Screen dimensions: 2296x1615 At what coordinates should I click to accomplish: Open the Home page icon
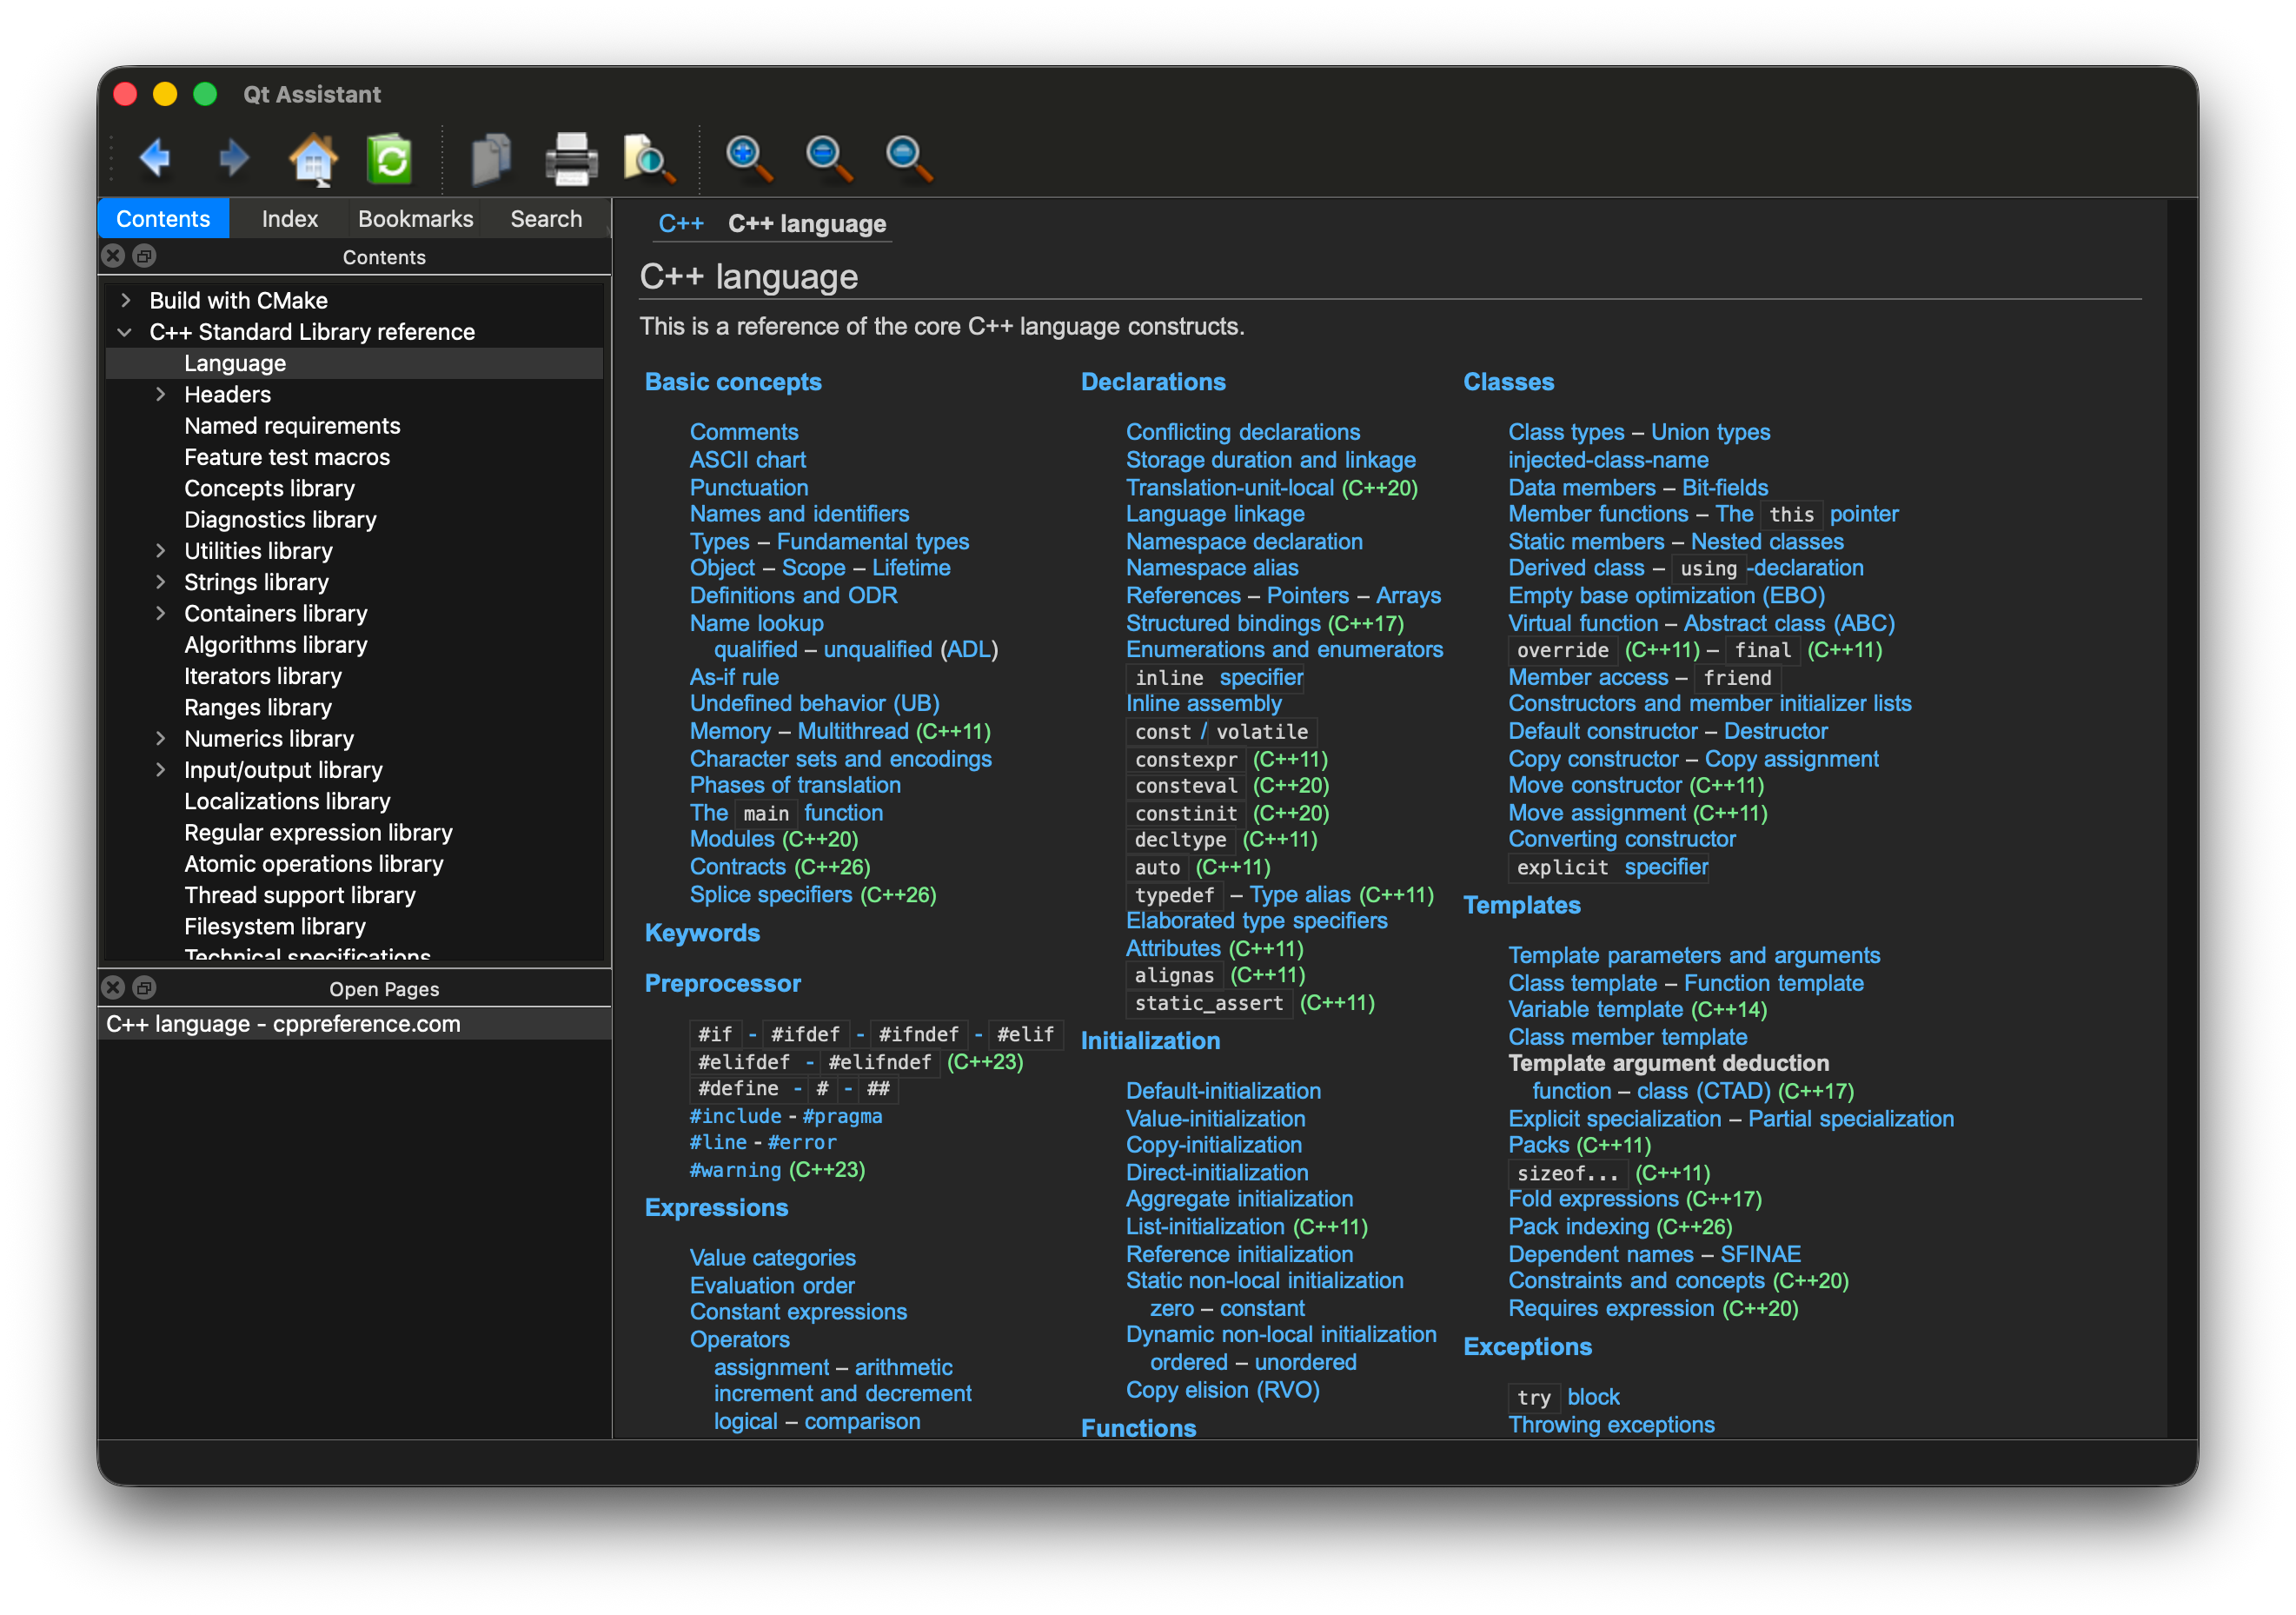[x=313, y=158]
